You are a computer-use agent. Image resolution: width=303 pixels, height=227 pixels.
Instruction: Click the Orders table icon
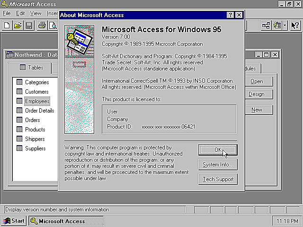19,120
